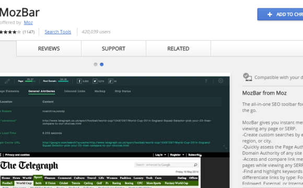This screenshot has height=188, width=303.
Task: Select the Cricket sub-menu item
Action: coord(64,183)
